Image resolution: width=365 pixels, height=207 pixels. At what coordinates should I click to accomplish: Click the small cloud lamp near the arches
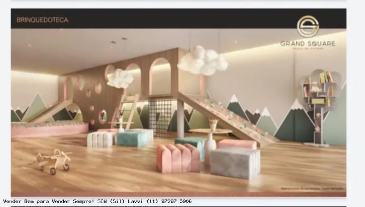click(120, 78)
